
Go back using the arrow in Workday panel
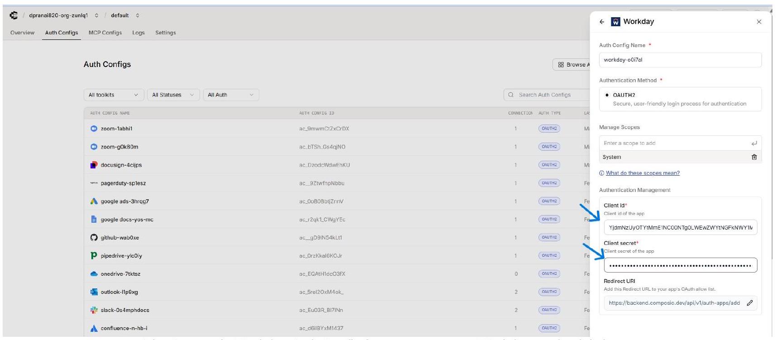coord(602,22)
